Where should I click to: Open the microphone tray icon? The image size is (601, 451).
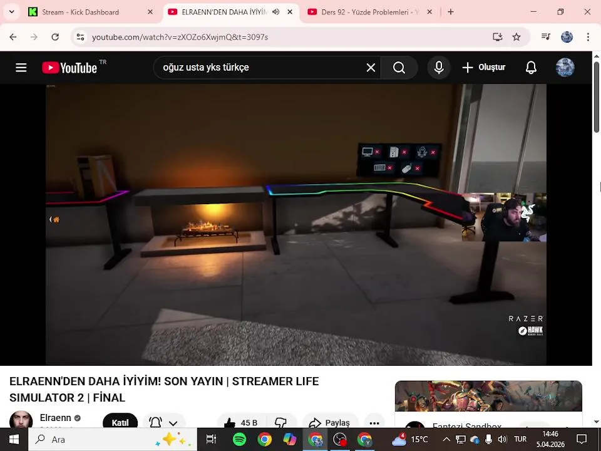(x=488, y=440)
